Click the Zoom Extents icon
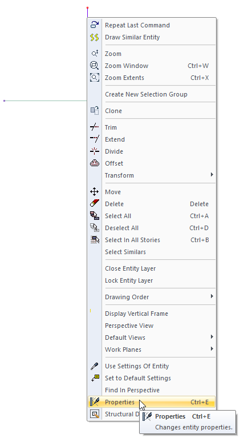Screen dimensions: 240x446 [x=94, y=78]
